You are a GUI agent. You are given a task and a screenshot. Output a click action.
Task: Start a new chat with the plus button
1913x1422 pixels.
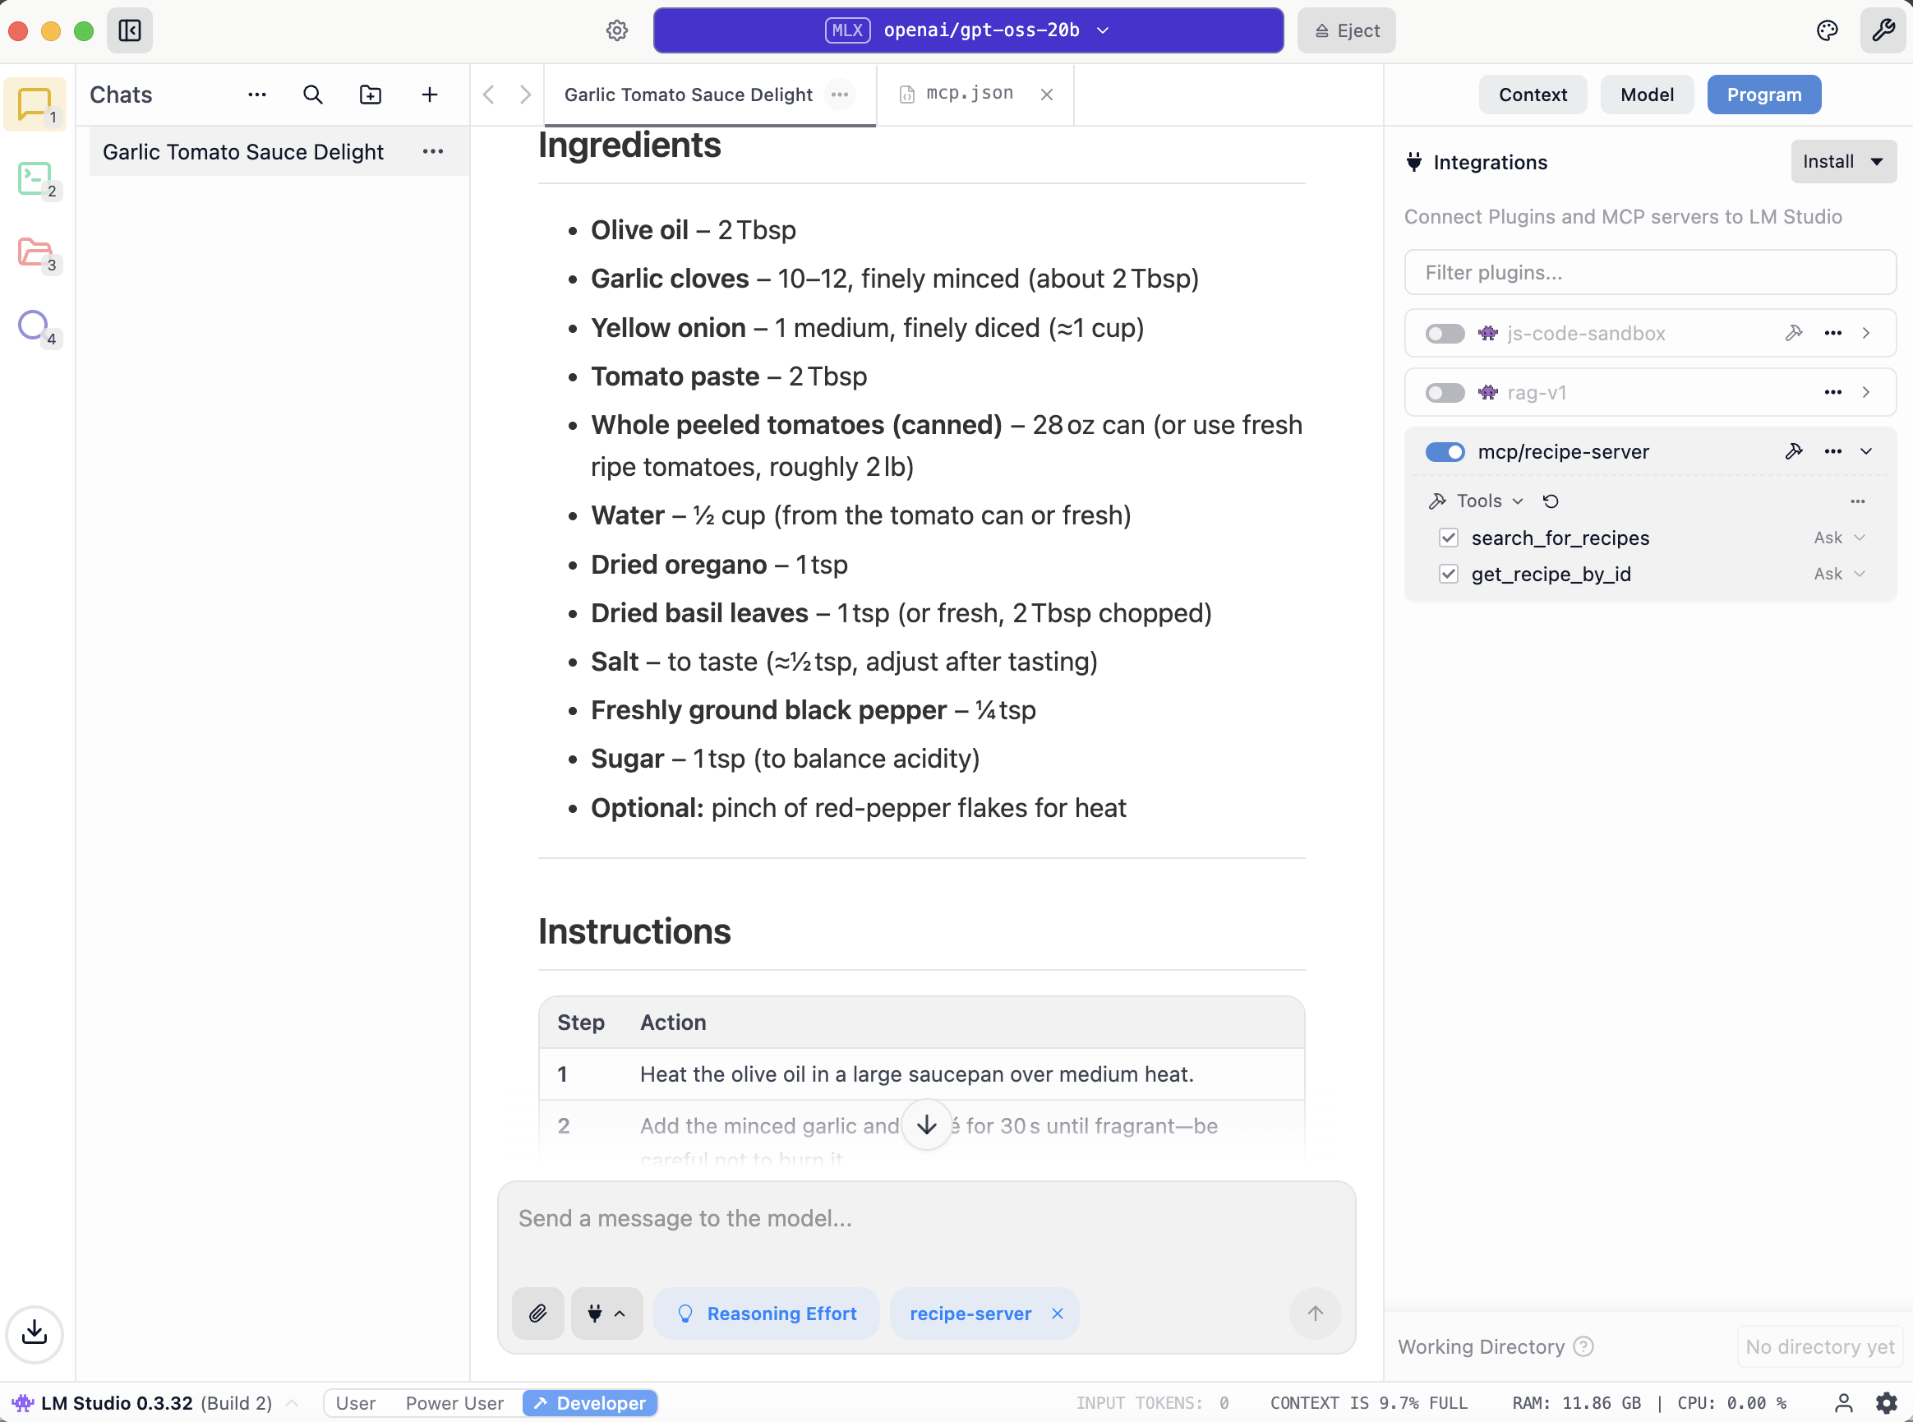[429, 95]
